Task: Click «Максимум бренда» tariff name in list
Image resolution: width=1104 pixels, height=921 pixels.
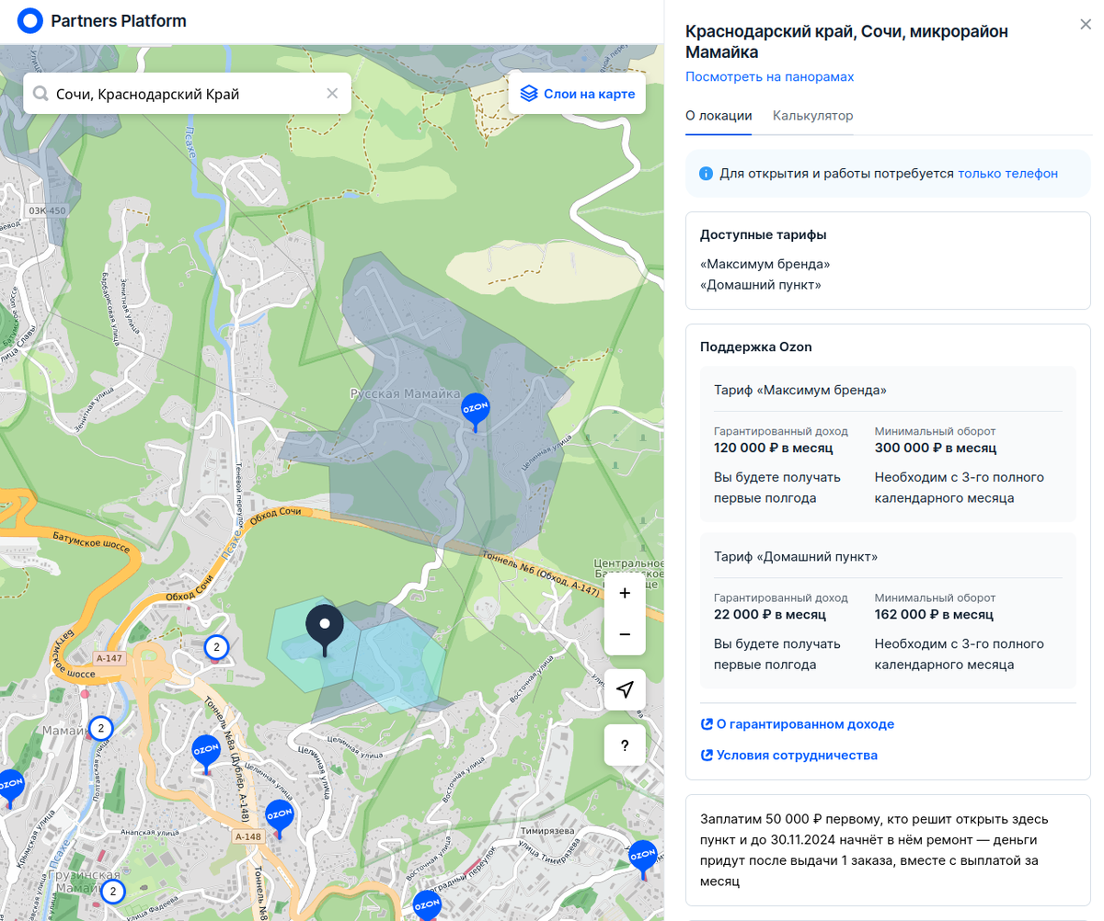Action: [x=765, y=264]
